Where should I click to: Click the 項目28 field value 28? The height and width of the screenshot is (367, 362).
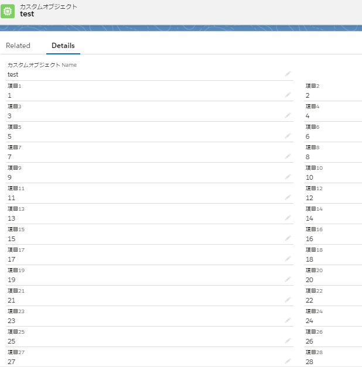[309, 362]
